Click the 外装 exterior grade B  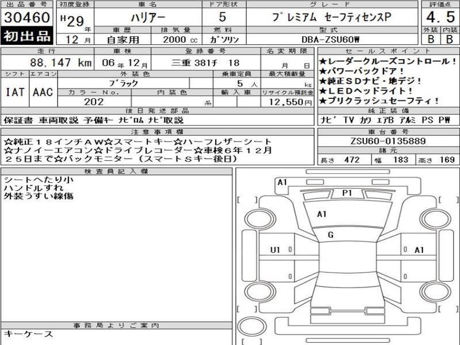[x=431, y=39]
